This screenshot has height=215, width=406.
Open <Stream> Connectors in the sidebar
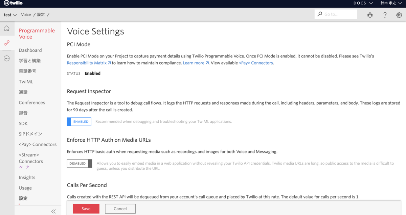[x=31, y=158]
